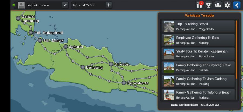The height and width of the screenshot is (112, 243).
Task: Open the settings gear icon
Action: (227, 5)
